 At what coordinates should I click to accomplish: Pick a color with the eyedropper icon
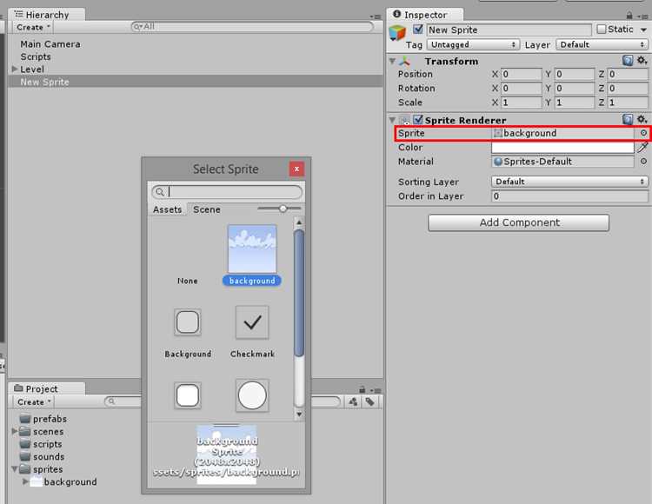(x=642, y=147)
